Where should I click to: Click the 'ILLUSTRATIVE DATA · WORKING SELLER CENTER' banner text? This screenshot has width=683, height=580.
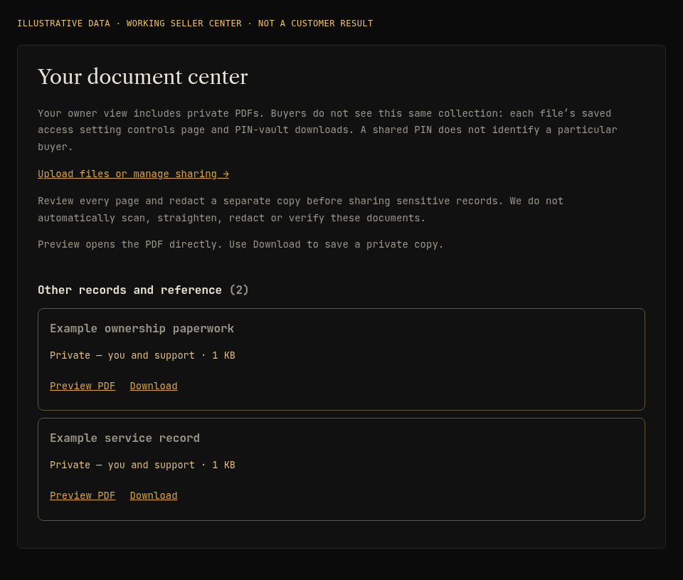[x=195, y=23]
